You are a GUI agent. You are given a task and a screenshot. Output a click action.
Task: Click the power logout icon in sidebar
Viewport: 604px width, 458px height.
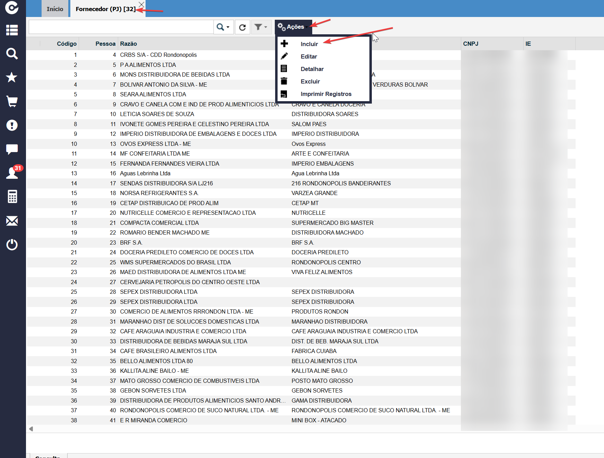pyautogui.click(x=12, y=245)
